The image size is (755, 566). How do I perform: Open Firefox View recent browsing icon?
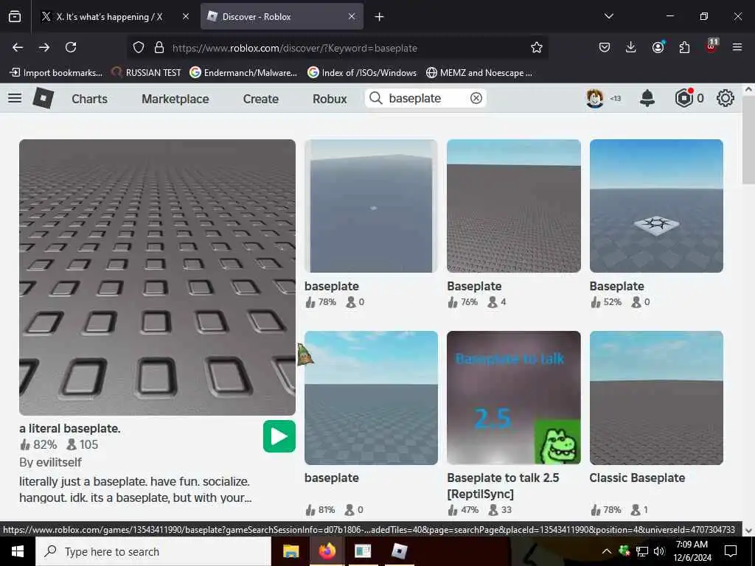point(15,16)
